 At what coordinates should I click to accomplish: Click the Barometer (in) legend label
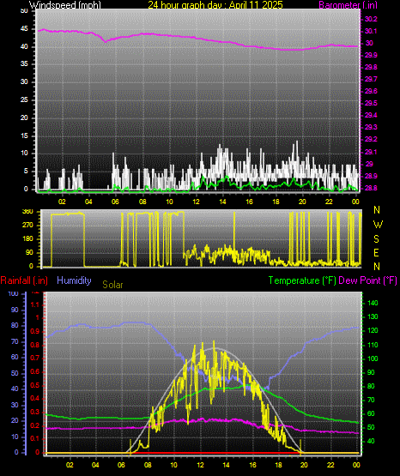point(348,5)
